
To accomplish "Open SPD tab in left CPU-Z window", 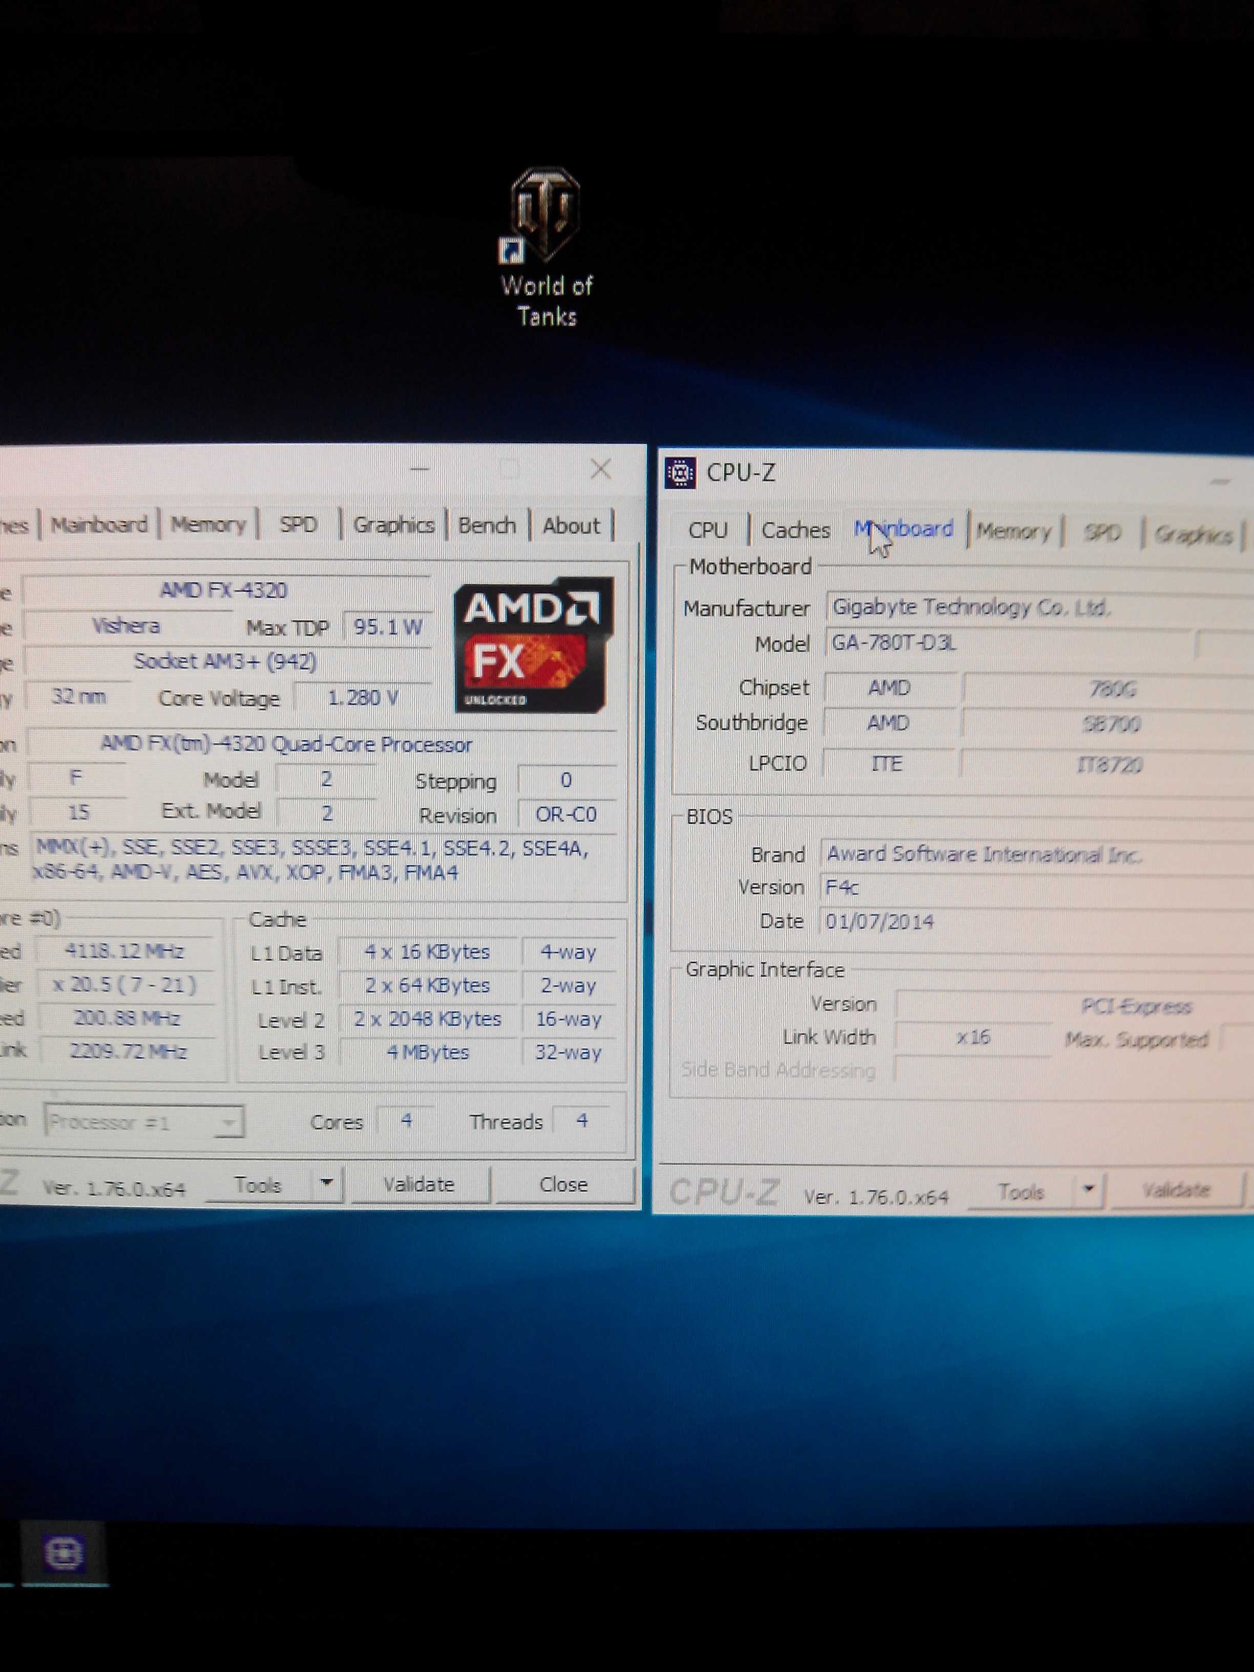I will pos(298,525).
